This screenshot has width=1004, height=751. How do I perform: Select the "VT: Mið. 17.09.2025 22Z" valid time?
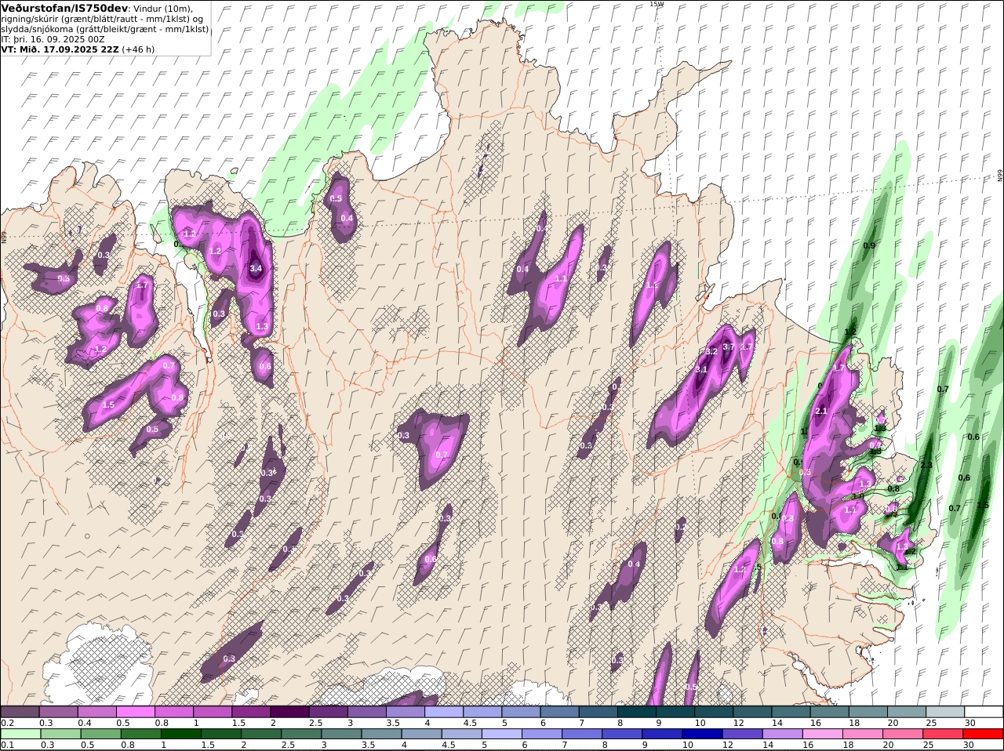click(x=60, y=49)
